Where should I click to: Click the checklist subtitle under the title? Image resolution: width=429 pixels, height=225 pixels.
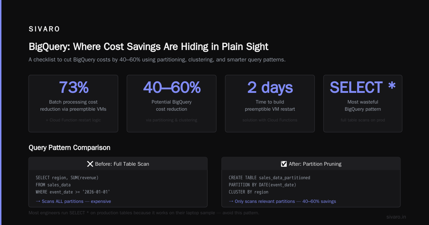click(157, 60)
